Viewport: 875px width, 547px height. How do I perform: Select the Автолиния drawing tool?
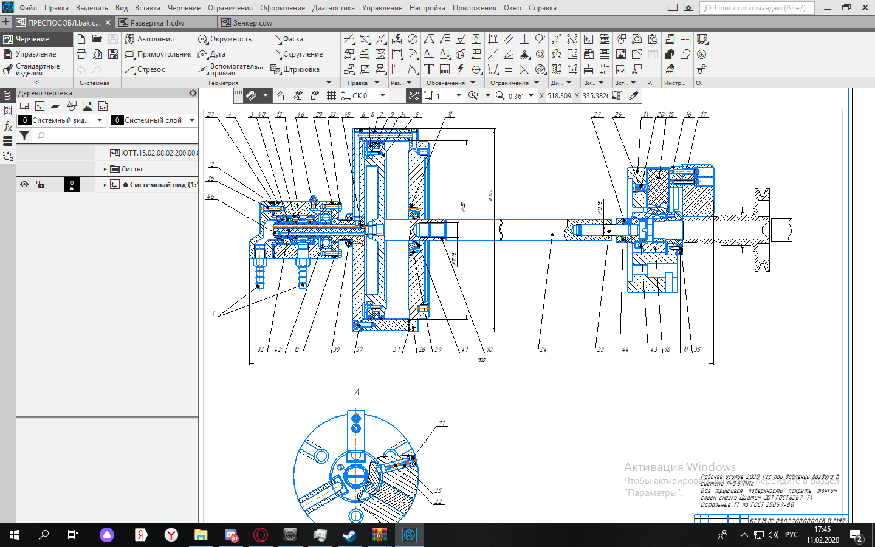click(149, 39)
